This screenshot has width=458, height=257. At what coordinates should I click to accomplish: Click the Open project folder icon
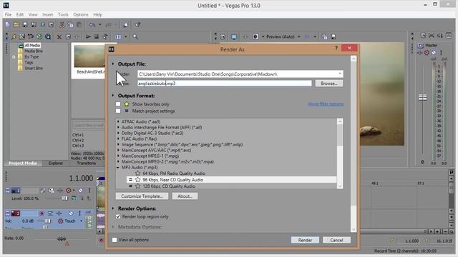pos(16,25)
